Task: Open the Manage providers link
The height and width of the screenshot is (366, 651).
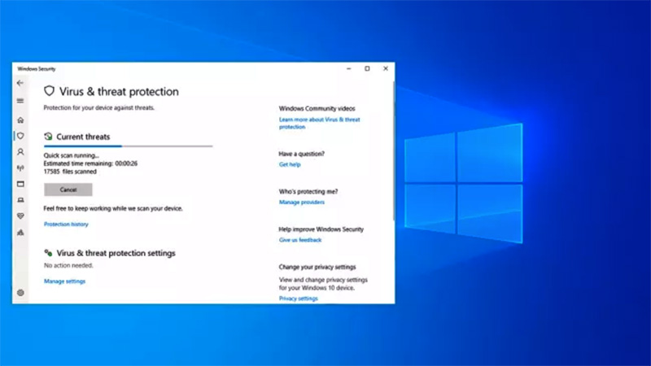Action: click(x=301, y=202)
